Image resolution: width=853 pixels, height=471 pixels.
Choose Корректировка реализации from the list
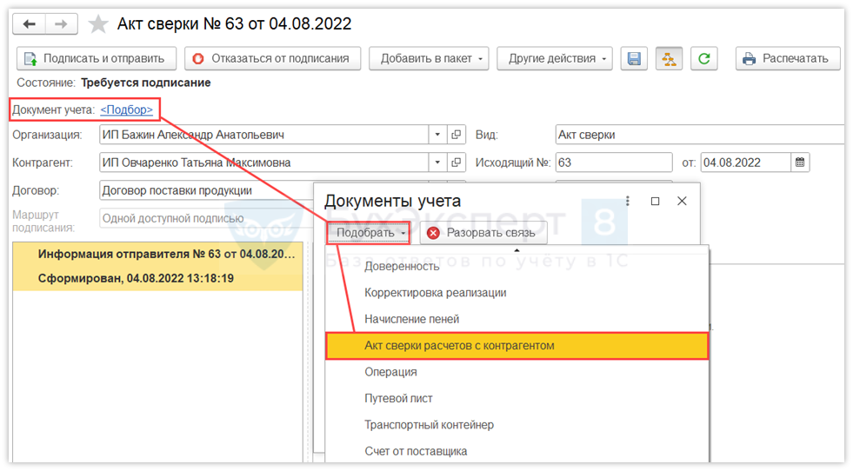tap(435, 293)
